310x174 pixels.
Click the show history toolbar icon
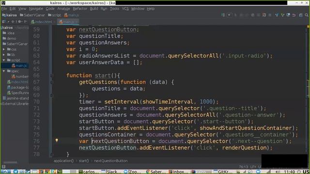point(288,15)
